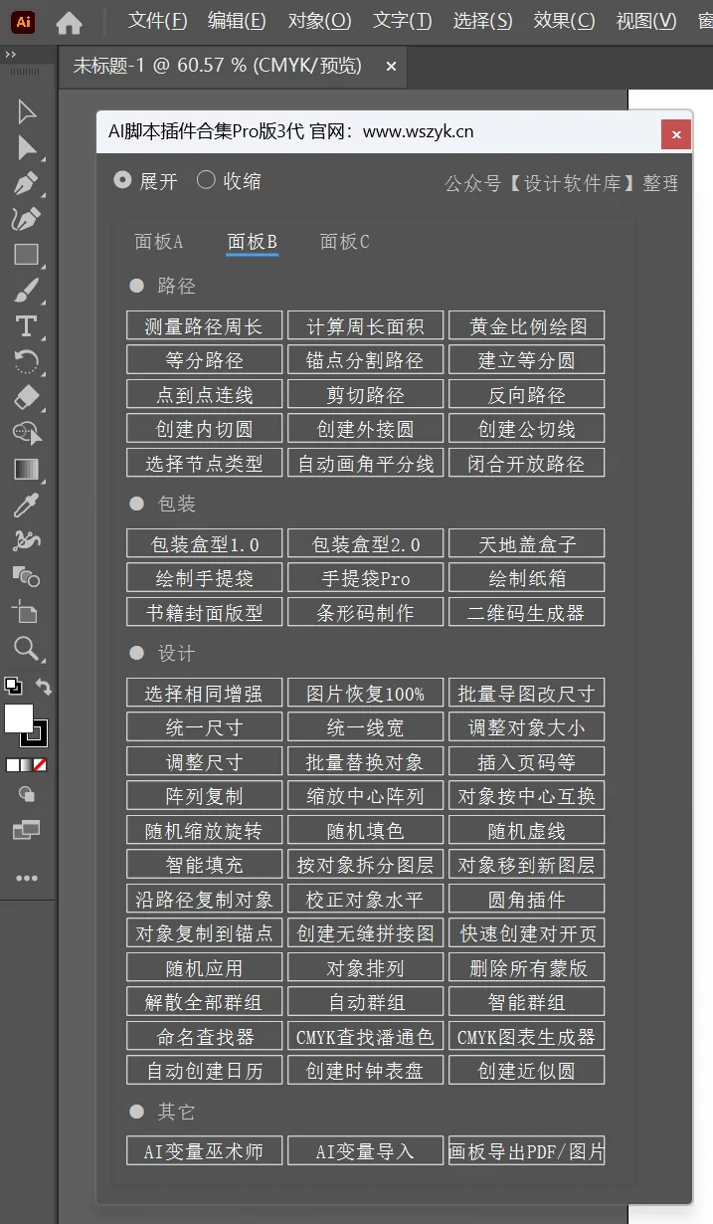
Task: Click the 阵列复制 button
Action: coord(204,796)
